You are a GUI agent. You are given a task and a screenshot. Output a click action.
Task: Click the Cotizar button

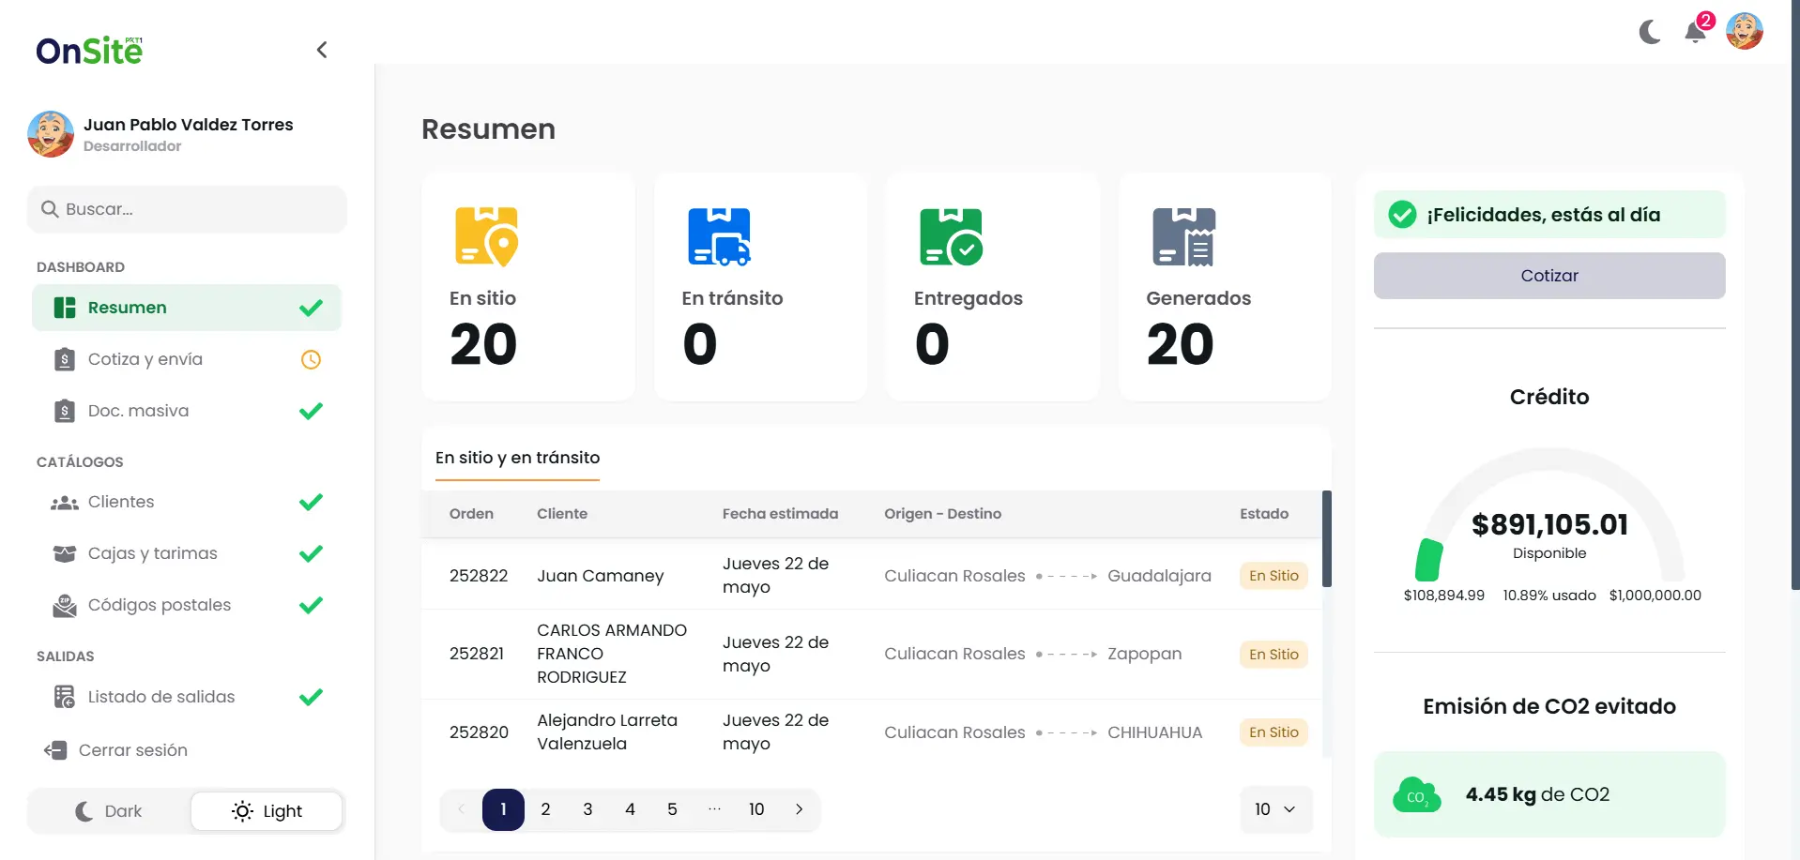(x=1549, y=276)
